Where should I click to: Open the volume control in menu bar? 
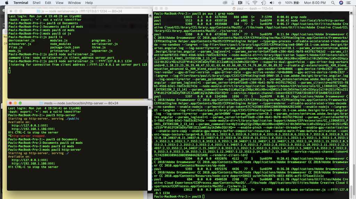272,3
